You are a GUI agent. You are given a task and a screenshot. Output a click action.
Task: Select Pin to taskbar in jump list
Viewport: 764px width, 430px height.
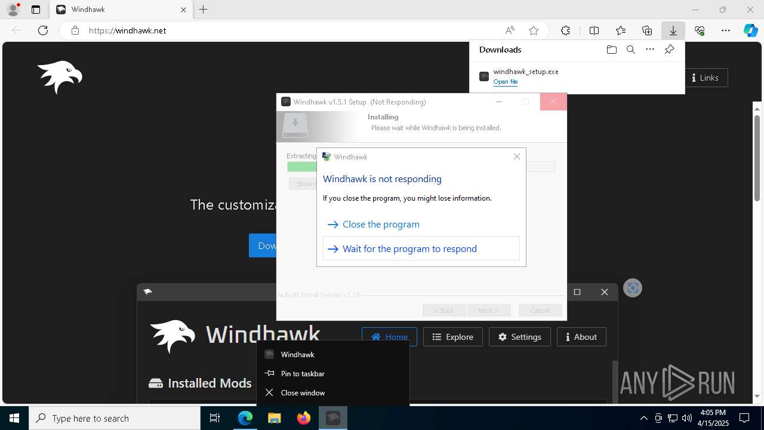coord(333,374)
